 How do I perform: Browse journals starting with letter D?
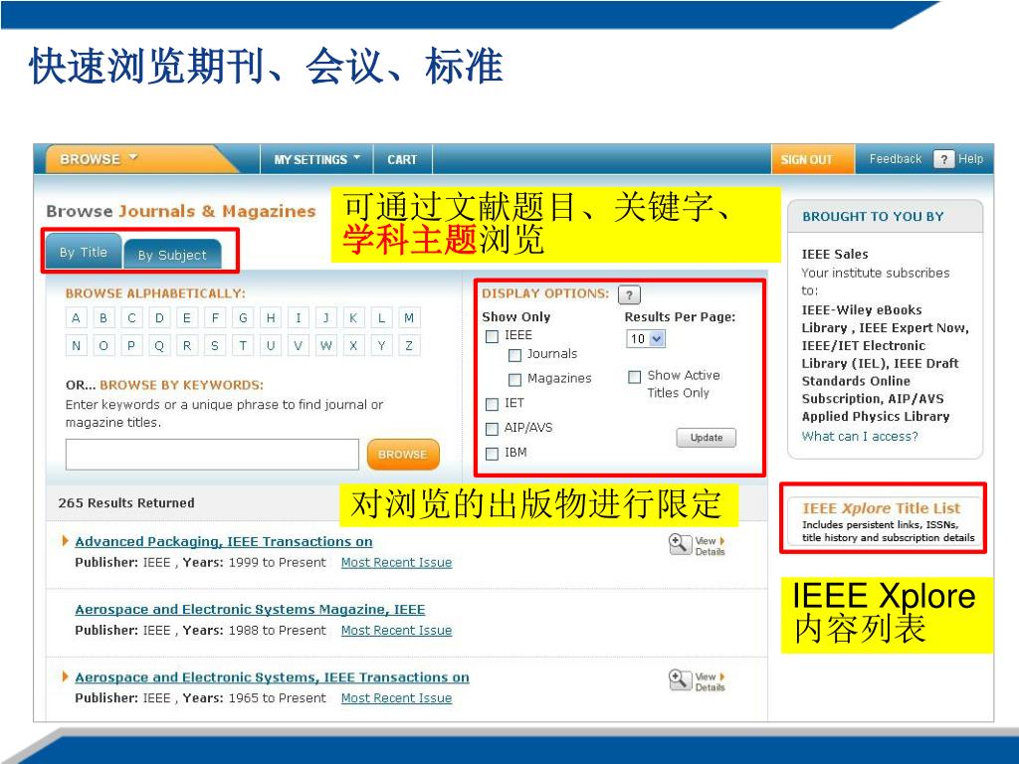159,317
